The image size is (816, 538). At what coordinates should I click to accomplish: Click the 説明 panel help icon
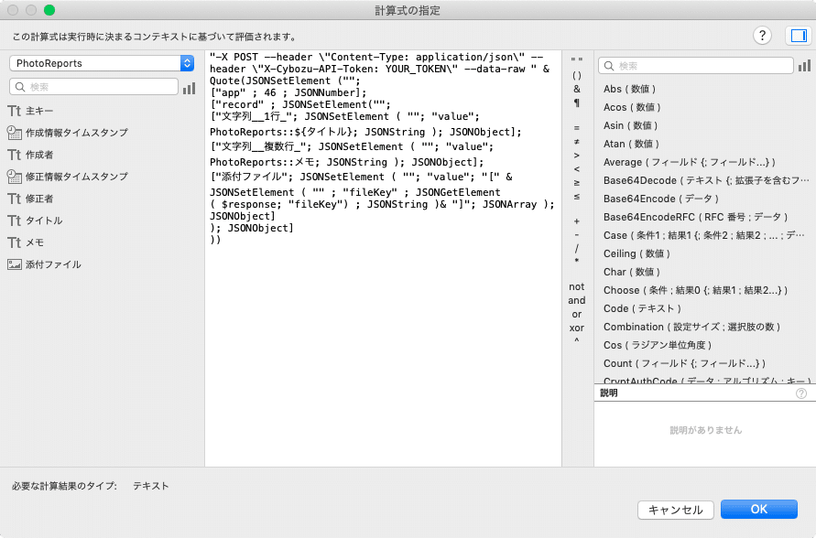[801, 393]
